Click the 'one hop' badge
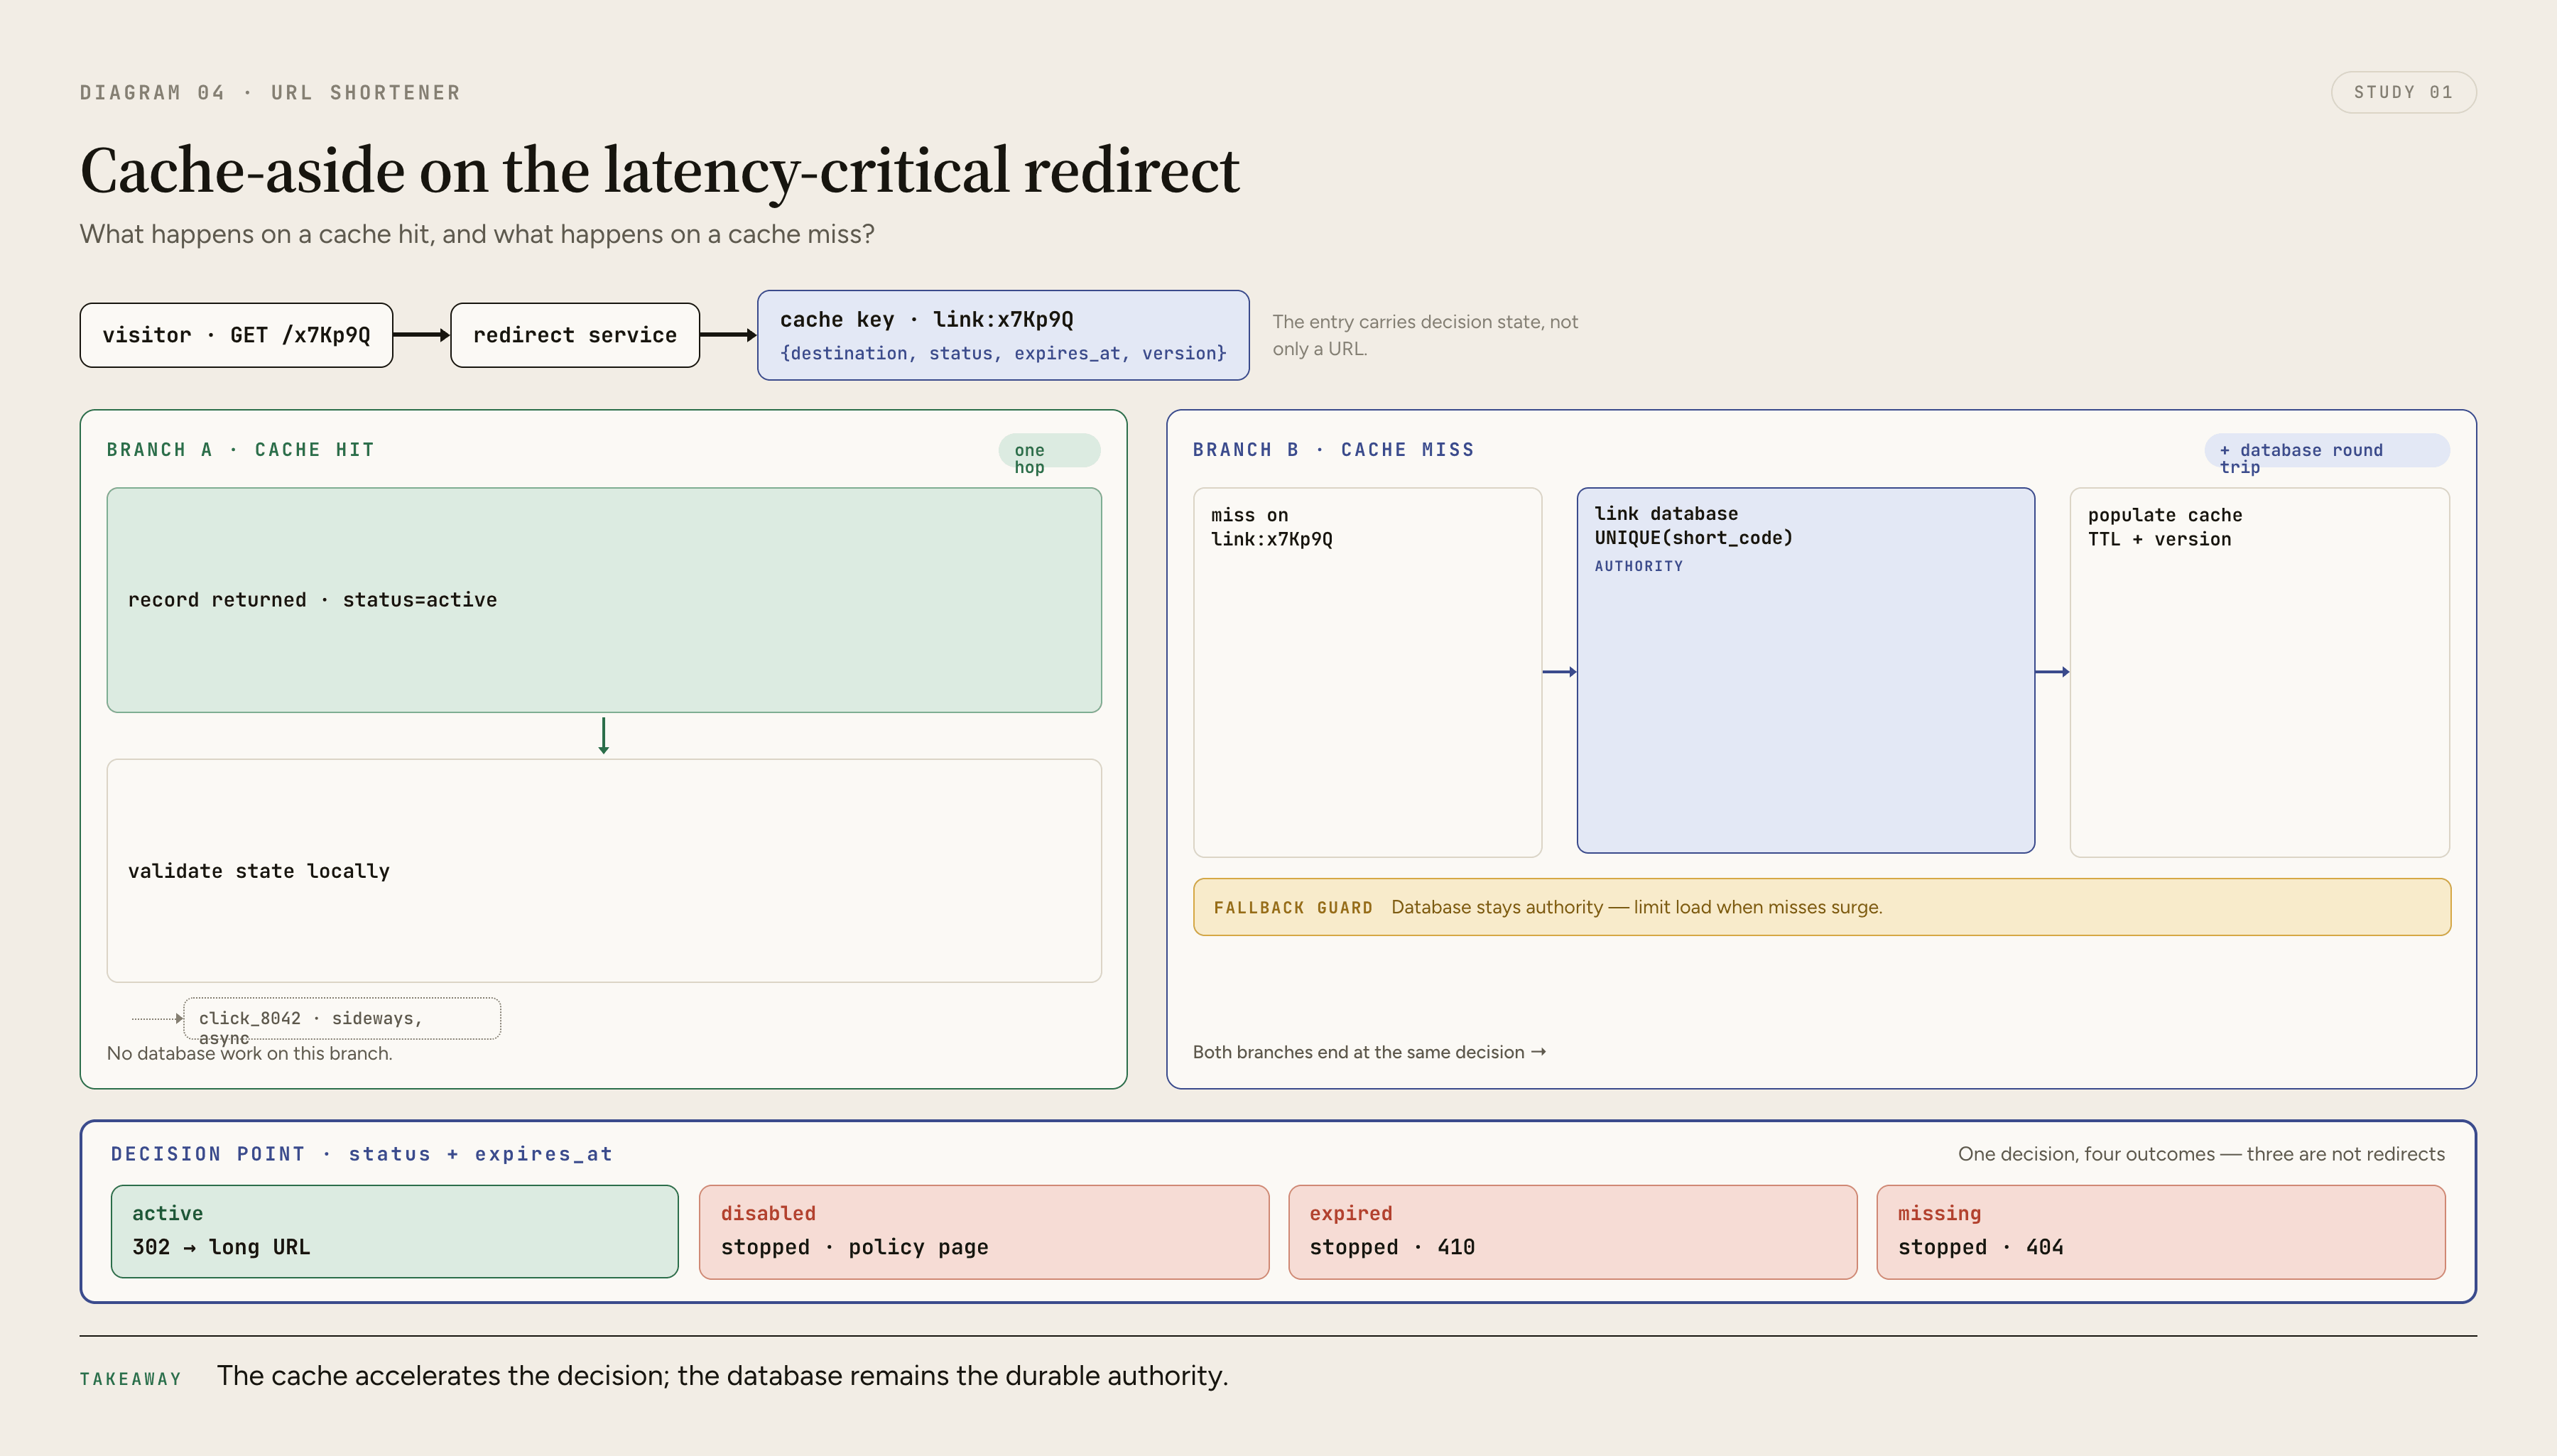 tap(1049, 451)
